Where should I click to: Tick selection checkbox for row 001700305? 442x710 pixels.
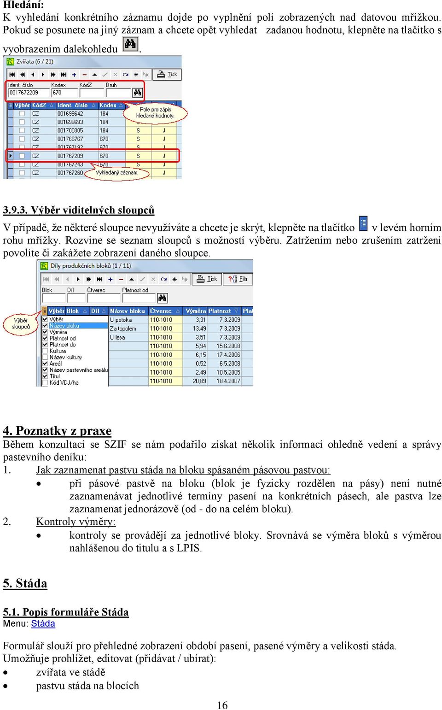click(x=22, y=130)
